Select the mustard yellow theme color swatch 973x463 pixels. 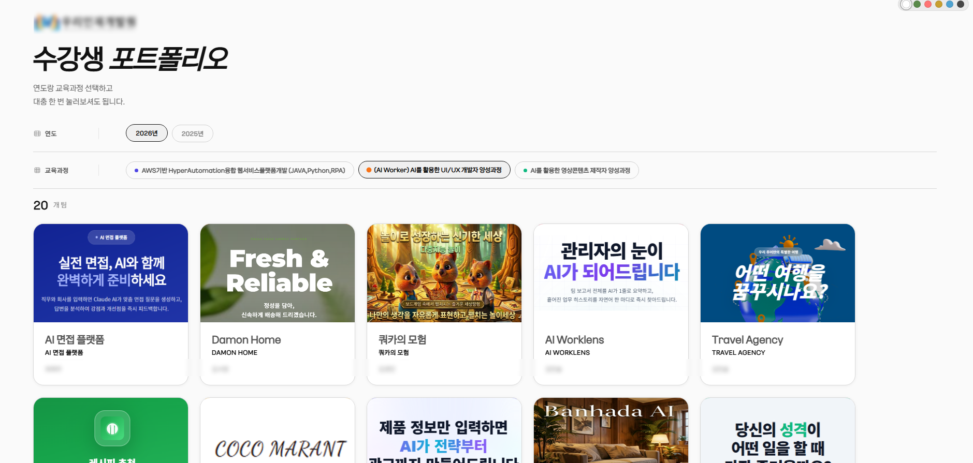[x=939, y=4]
